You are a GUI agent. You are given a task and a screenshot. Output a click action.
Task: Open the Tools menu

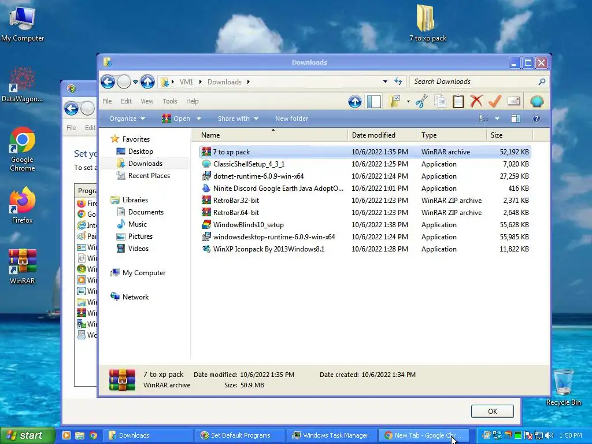pyautogui.click(x=170, y=101)
